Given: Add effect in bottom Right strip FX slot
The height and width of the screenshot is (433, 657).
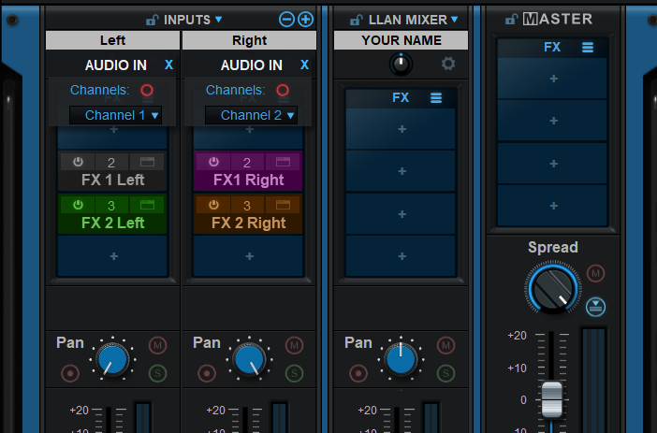Looking at the screenshot, I should [248, 256].
